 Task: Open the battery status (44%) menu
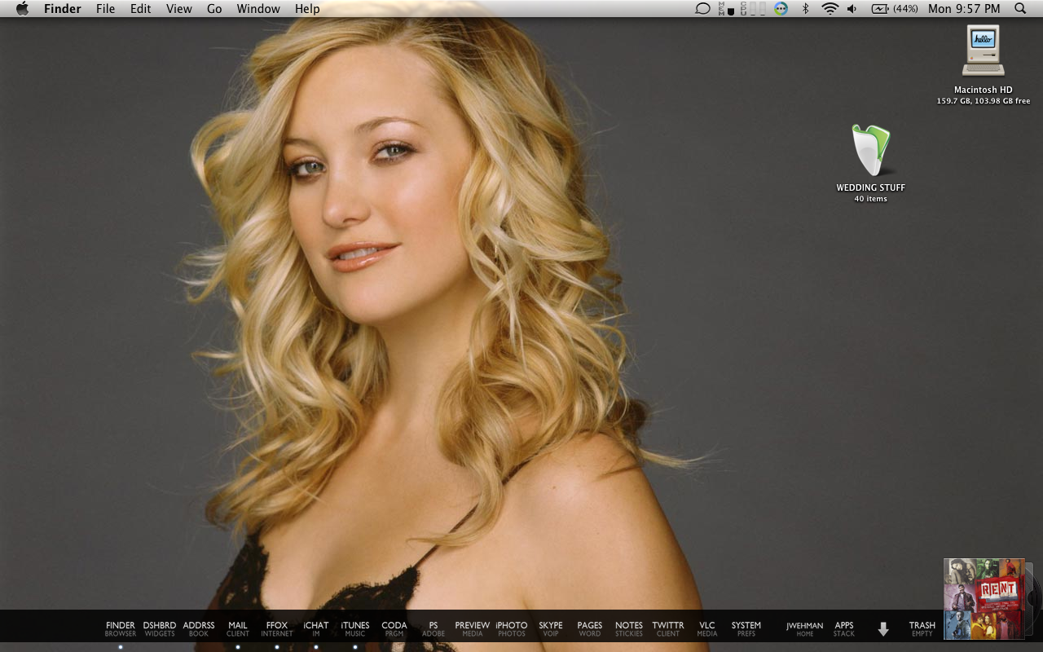coord(895,9)
